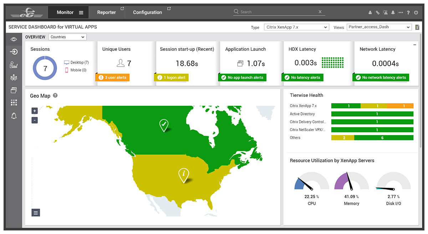Click the checkmark pin on Canada
428x234 pixels.
coord(164,125)
